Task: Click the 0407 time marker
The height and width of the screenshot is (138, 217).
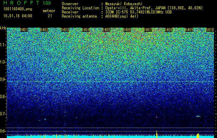Action: (148, 30)
